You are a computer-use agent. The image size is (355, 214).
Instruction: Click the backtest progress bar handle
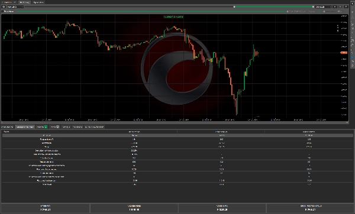point(288,11)
